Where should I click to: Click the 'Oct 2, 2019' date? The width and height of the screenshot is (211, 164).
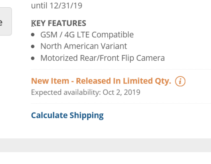[x=121, y=92]
